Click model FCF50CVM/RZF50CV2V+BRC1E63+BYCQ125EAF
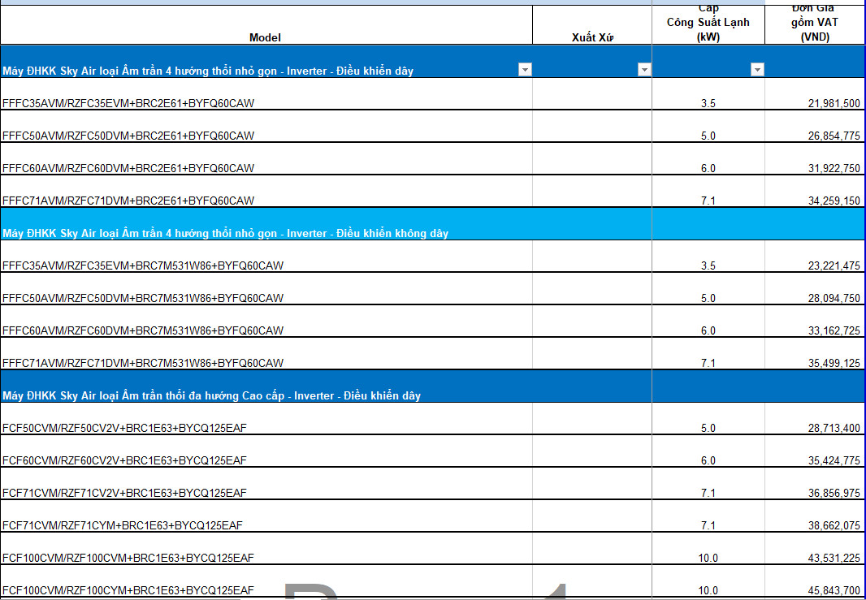The image size is (866, 600). [x=124, y=429]
